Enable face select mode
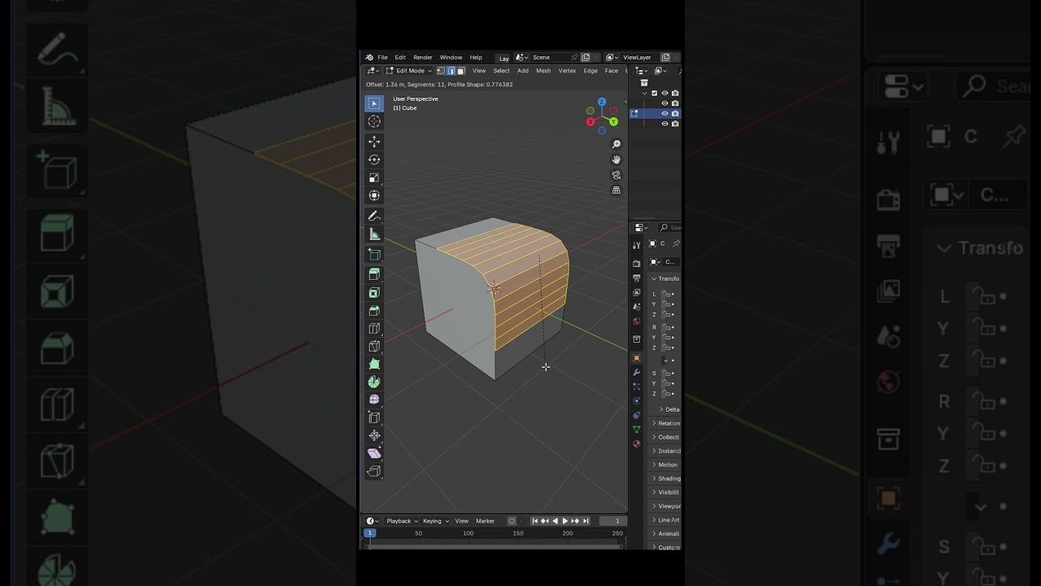The width and height of the screenshot is (1041, 586). point(461,71)
